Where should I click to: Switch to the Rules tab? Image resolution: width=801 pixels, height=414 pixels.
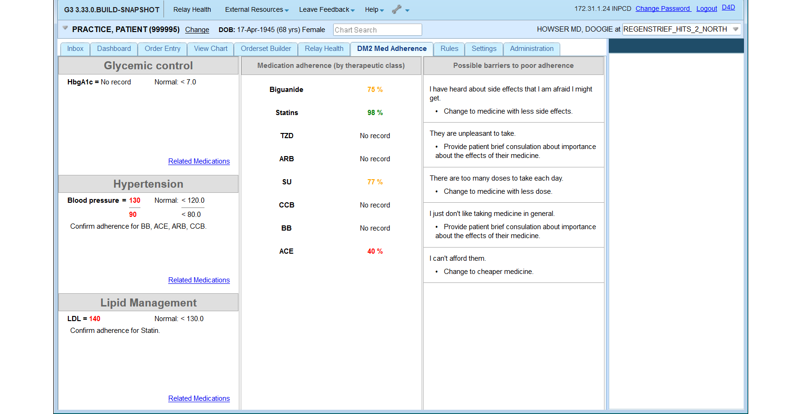tap(449, 49)
